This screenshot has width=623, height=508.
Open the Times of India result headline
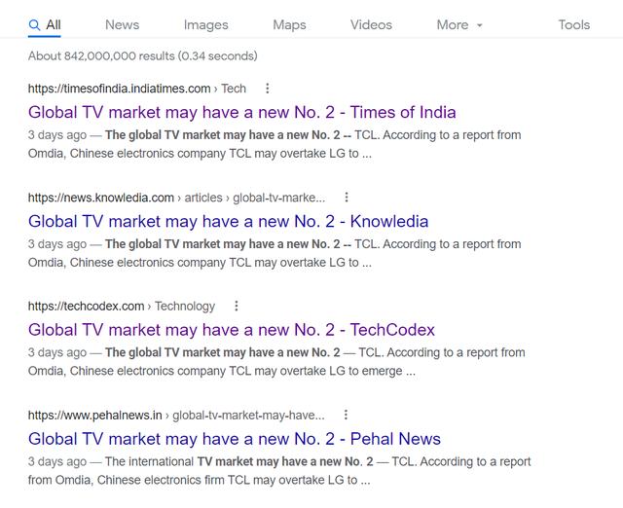coord(242,113)
